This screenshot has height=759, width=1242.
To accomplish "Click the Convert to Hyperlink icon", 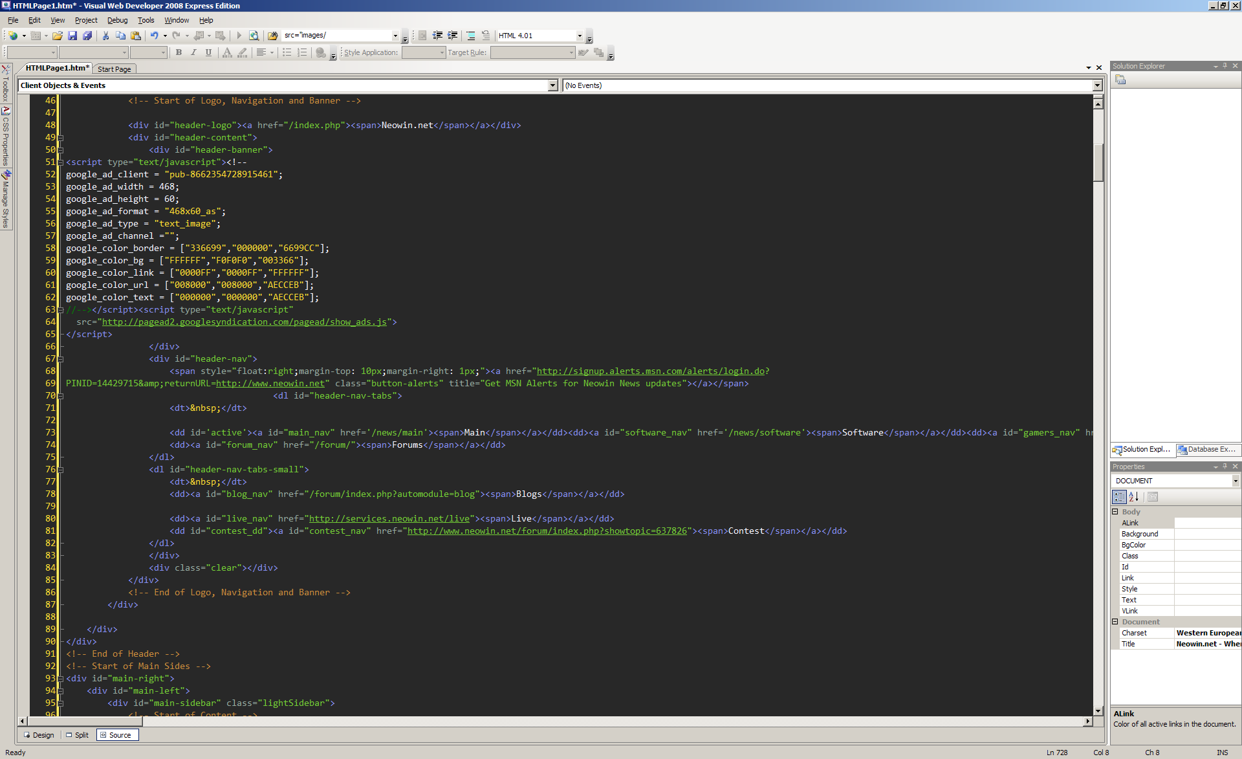I will pyautogui.click(x=321, y=52).
